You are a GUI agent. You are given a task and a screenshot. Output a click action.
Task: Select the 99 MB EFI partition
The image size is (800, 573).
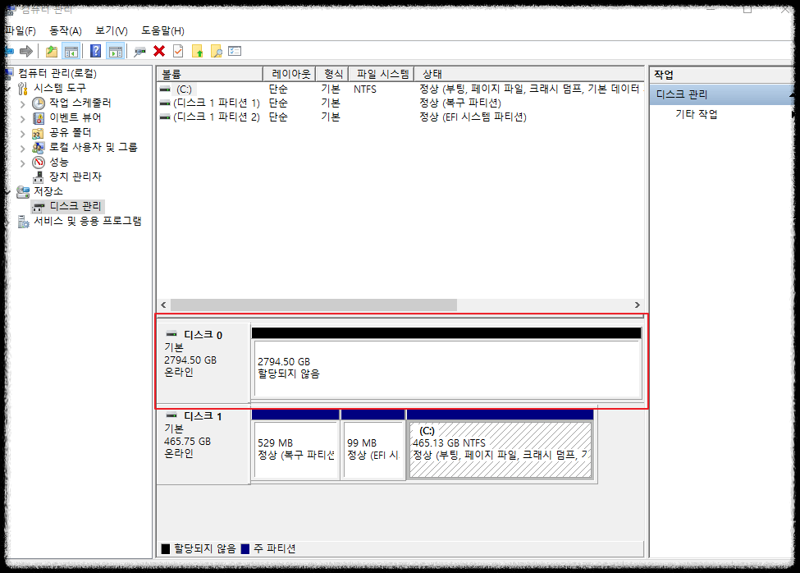pyautogui.click(x=373, y=449)
